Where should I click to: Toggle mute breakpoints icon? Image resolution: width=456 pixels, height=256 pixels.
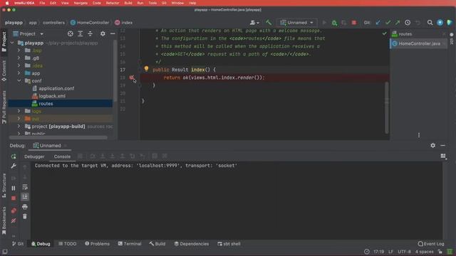tap(14, 220)
